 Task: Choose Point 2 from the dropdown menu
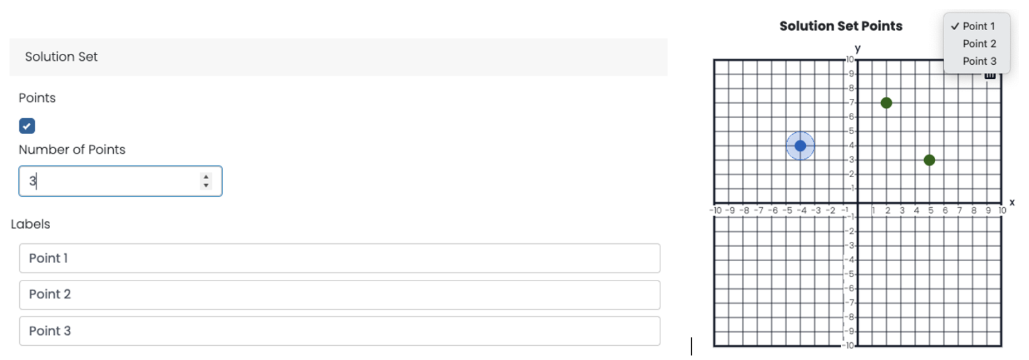tap(979, 44)
